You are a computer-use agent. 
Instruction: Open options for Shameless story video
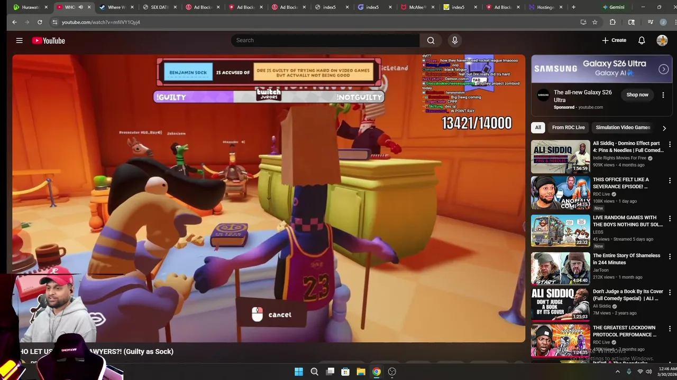click(670, 256)
